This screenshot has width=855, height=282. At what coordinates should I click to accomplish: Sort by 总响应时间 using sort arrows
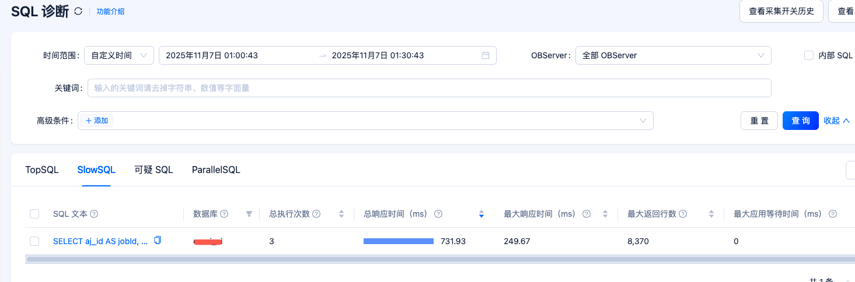(481, 214)
